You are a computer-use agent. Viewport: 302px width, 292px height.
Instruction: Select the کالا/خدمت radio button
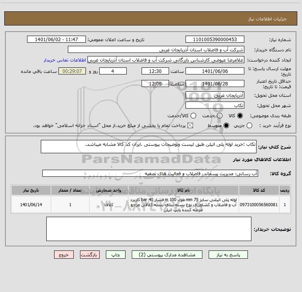pos(193,116)
